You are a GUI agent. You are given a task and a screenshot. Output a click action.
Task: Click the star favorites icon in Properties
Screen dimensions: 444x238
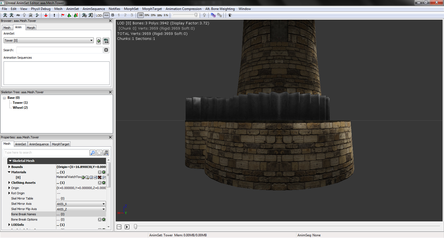99,153
